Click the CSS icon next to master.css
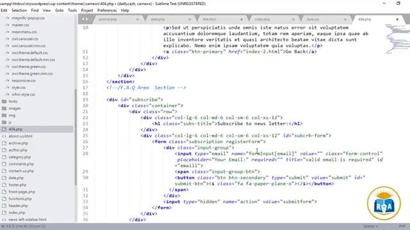Viewport: 410px width, 230px height. [x=7, y=25]
